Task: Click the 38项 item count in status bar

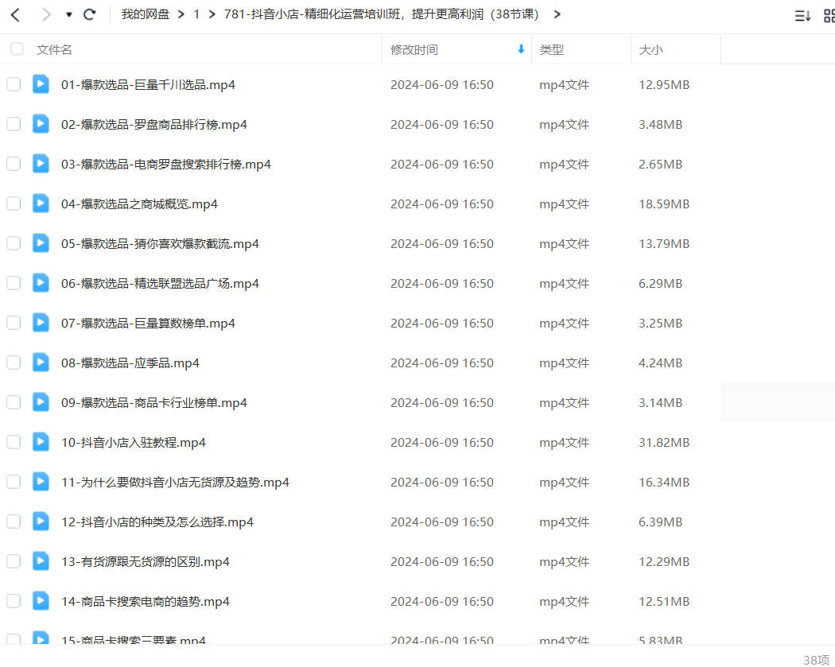Action: pos(817,660)
